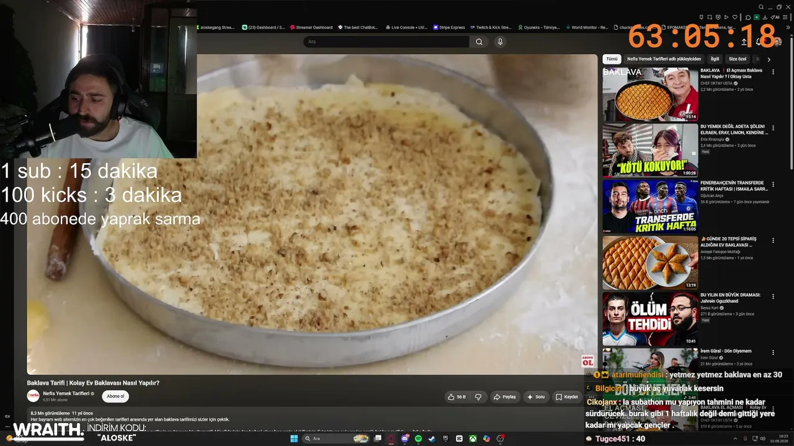Viewport: 794px width, 446px height.
Task: Dislike the baklava video
Action: (478, 397)
